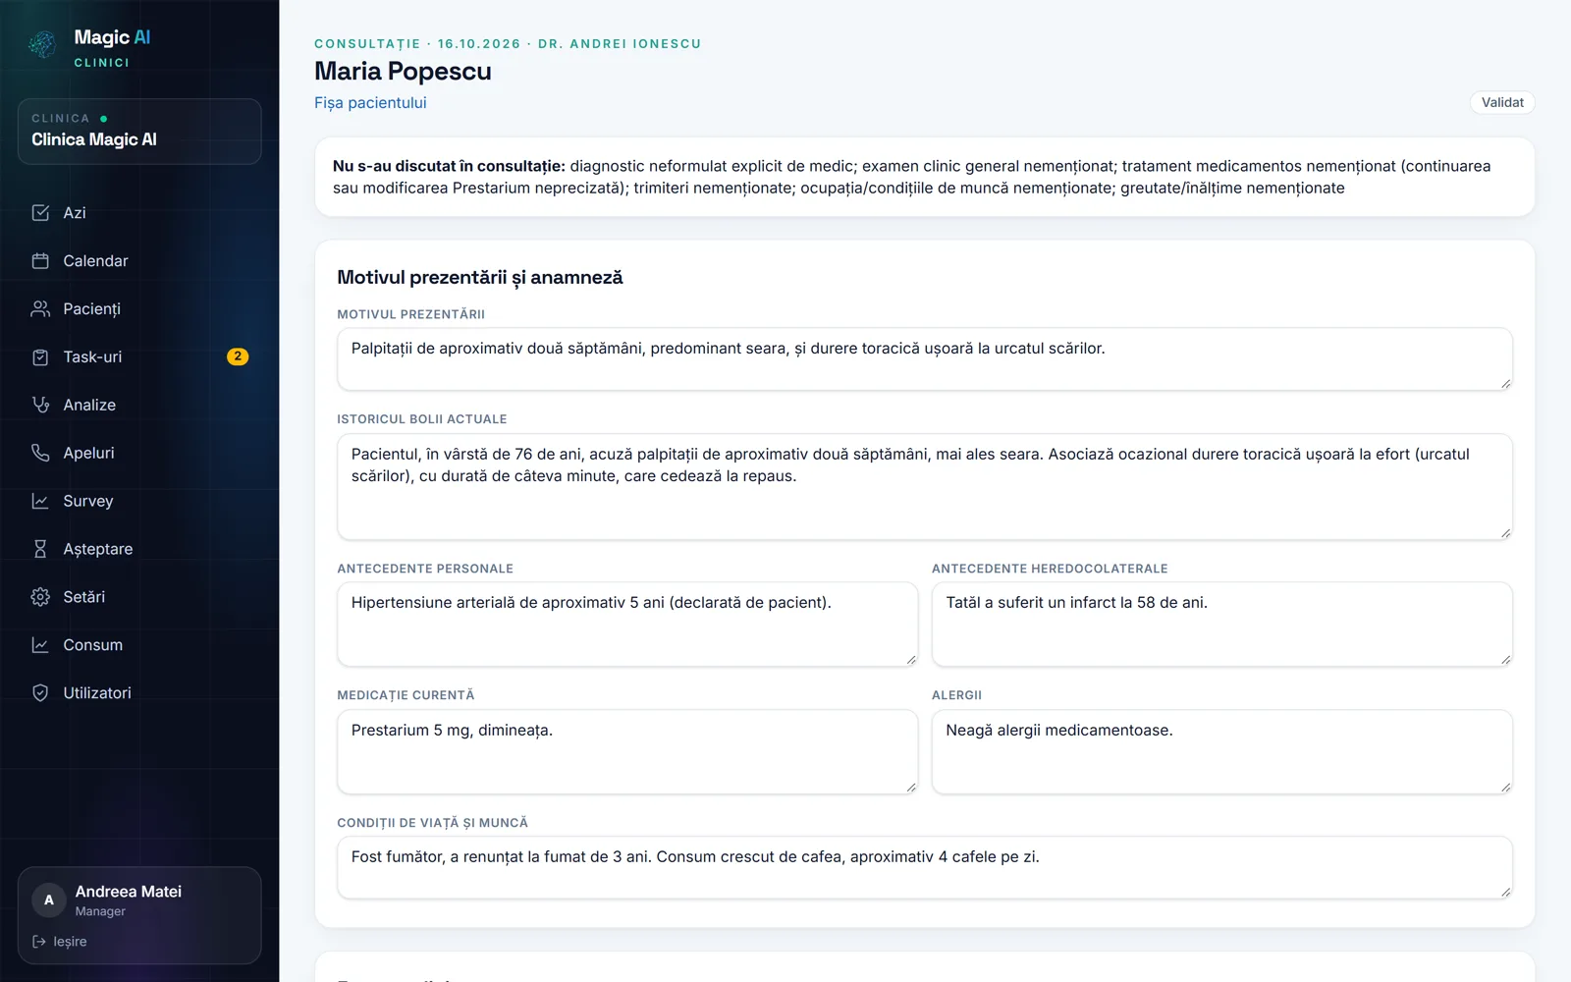Open the Survey menu item
1571x982 pixels.
tap(139, 501)
